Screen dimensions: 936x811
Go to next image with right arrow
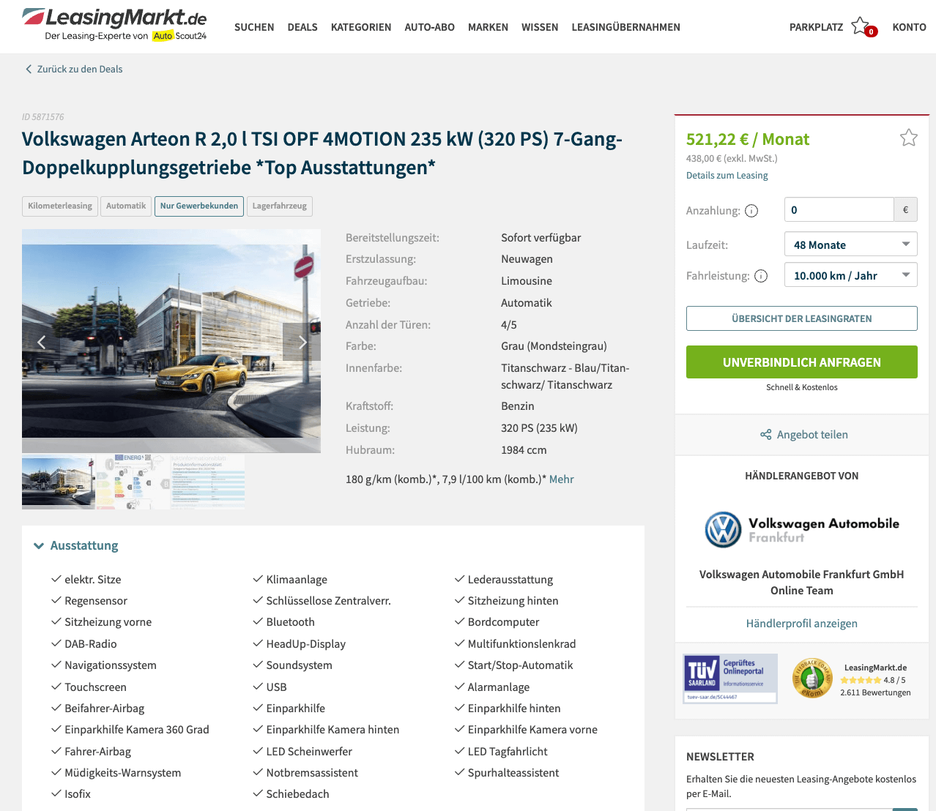pos(302,342)
